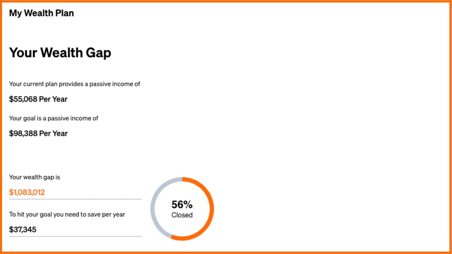Click the $37,345 yearly savings field

click(x=75, y=230)
